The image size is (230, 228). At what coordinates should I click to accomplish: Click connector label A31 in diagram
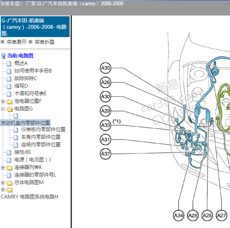click(106, 140)
